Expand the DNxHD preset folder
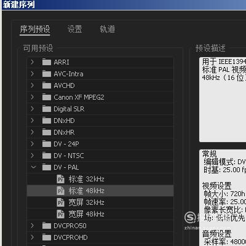Screen dimensions: 246x246 [x=32, y=121]
